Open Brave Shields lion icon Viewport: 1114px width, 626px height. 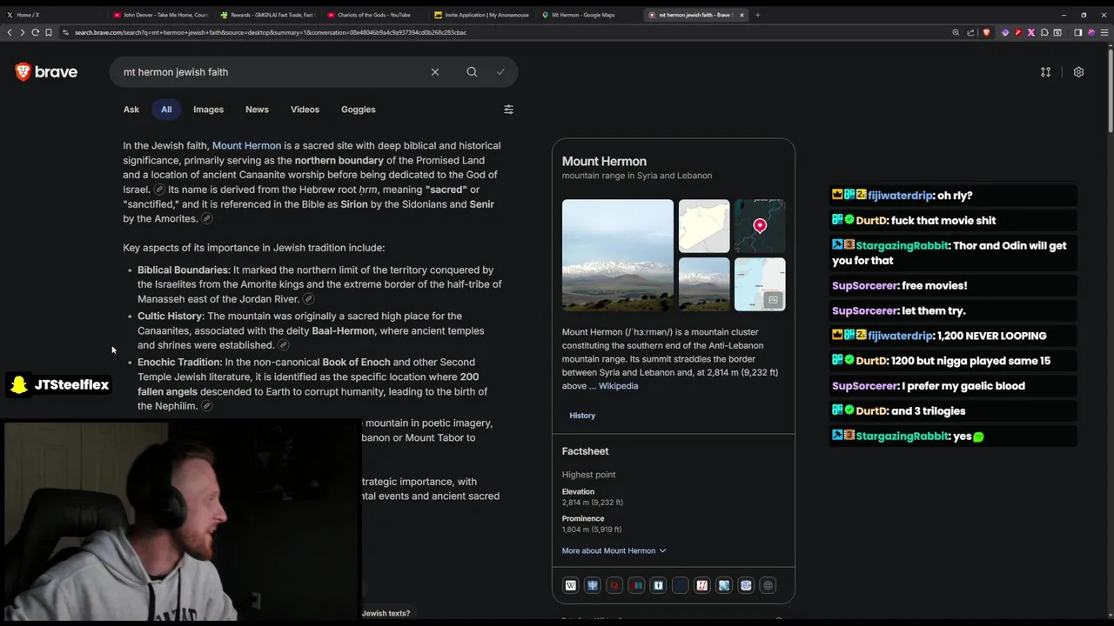tap(986, 32)
